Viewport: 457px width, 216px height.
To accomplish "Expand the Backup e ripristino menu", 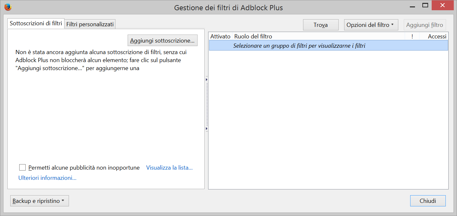I will [x=39, y=201].
